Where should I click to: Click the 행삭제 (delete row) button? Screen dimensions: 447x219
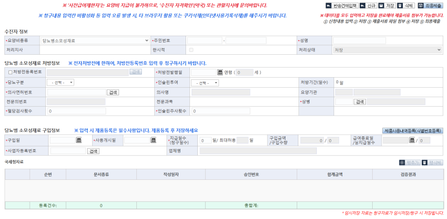click(432, 163)
